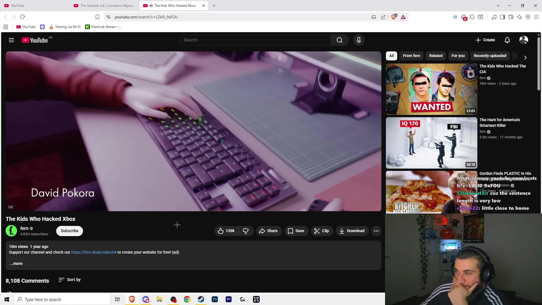Image resolution: width=542 pixels, height=305 pixels.
Task: Click the main video player frame
Action: [x=194, y=131]
